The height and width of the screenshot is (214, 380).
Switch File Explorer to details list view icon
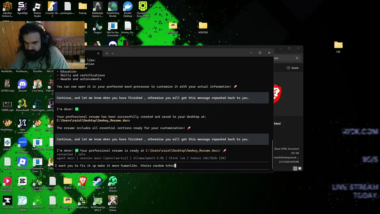295,169
